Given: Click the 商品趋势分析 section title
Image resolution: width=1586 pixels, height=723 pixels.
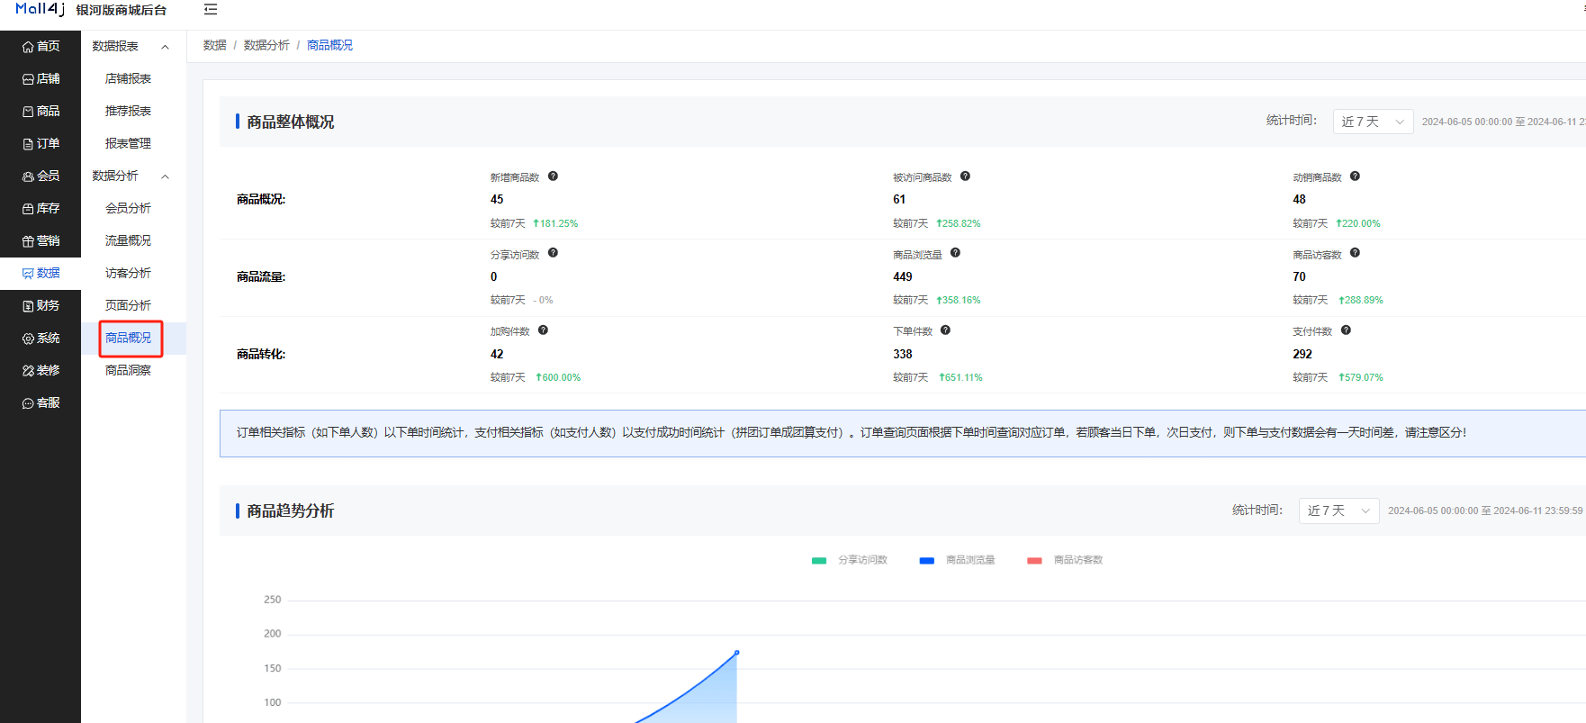Looking at the screenshot, I should (x=290, y=511).
